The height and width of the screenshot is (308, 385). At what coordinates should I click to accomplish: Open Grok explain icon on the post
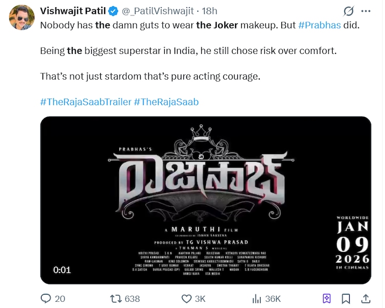(349, 11)
